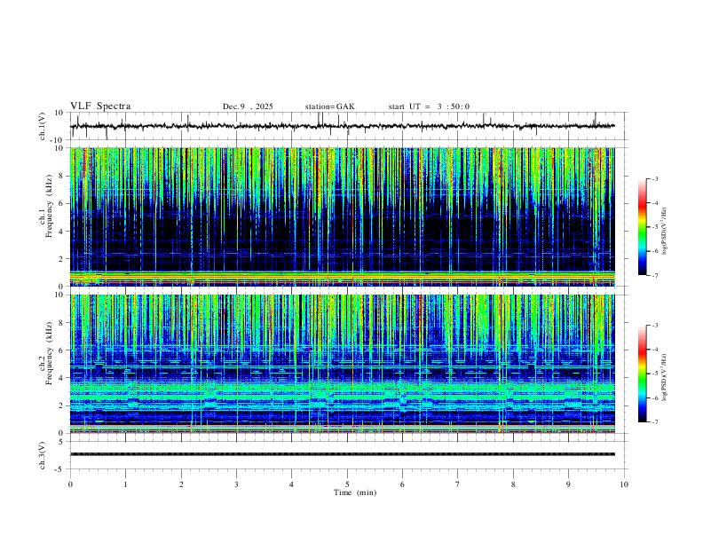
Task: Click the ch.1 voltage waveform trace
Action: [x=342, y=126]
